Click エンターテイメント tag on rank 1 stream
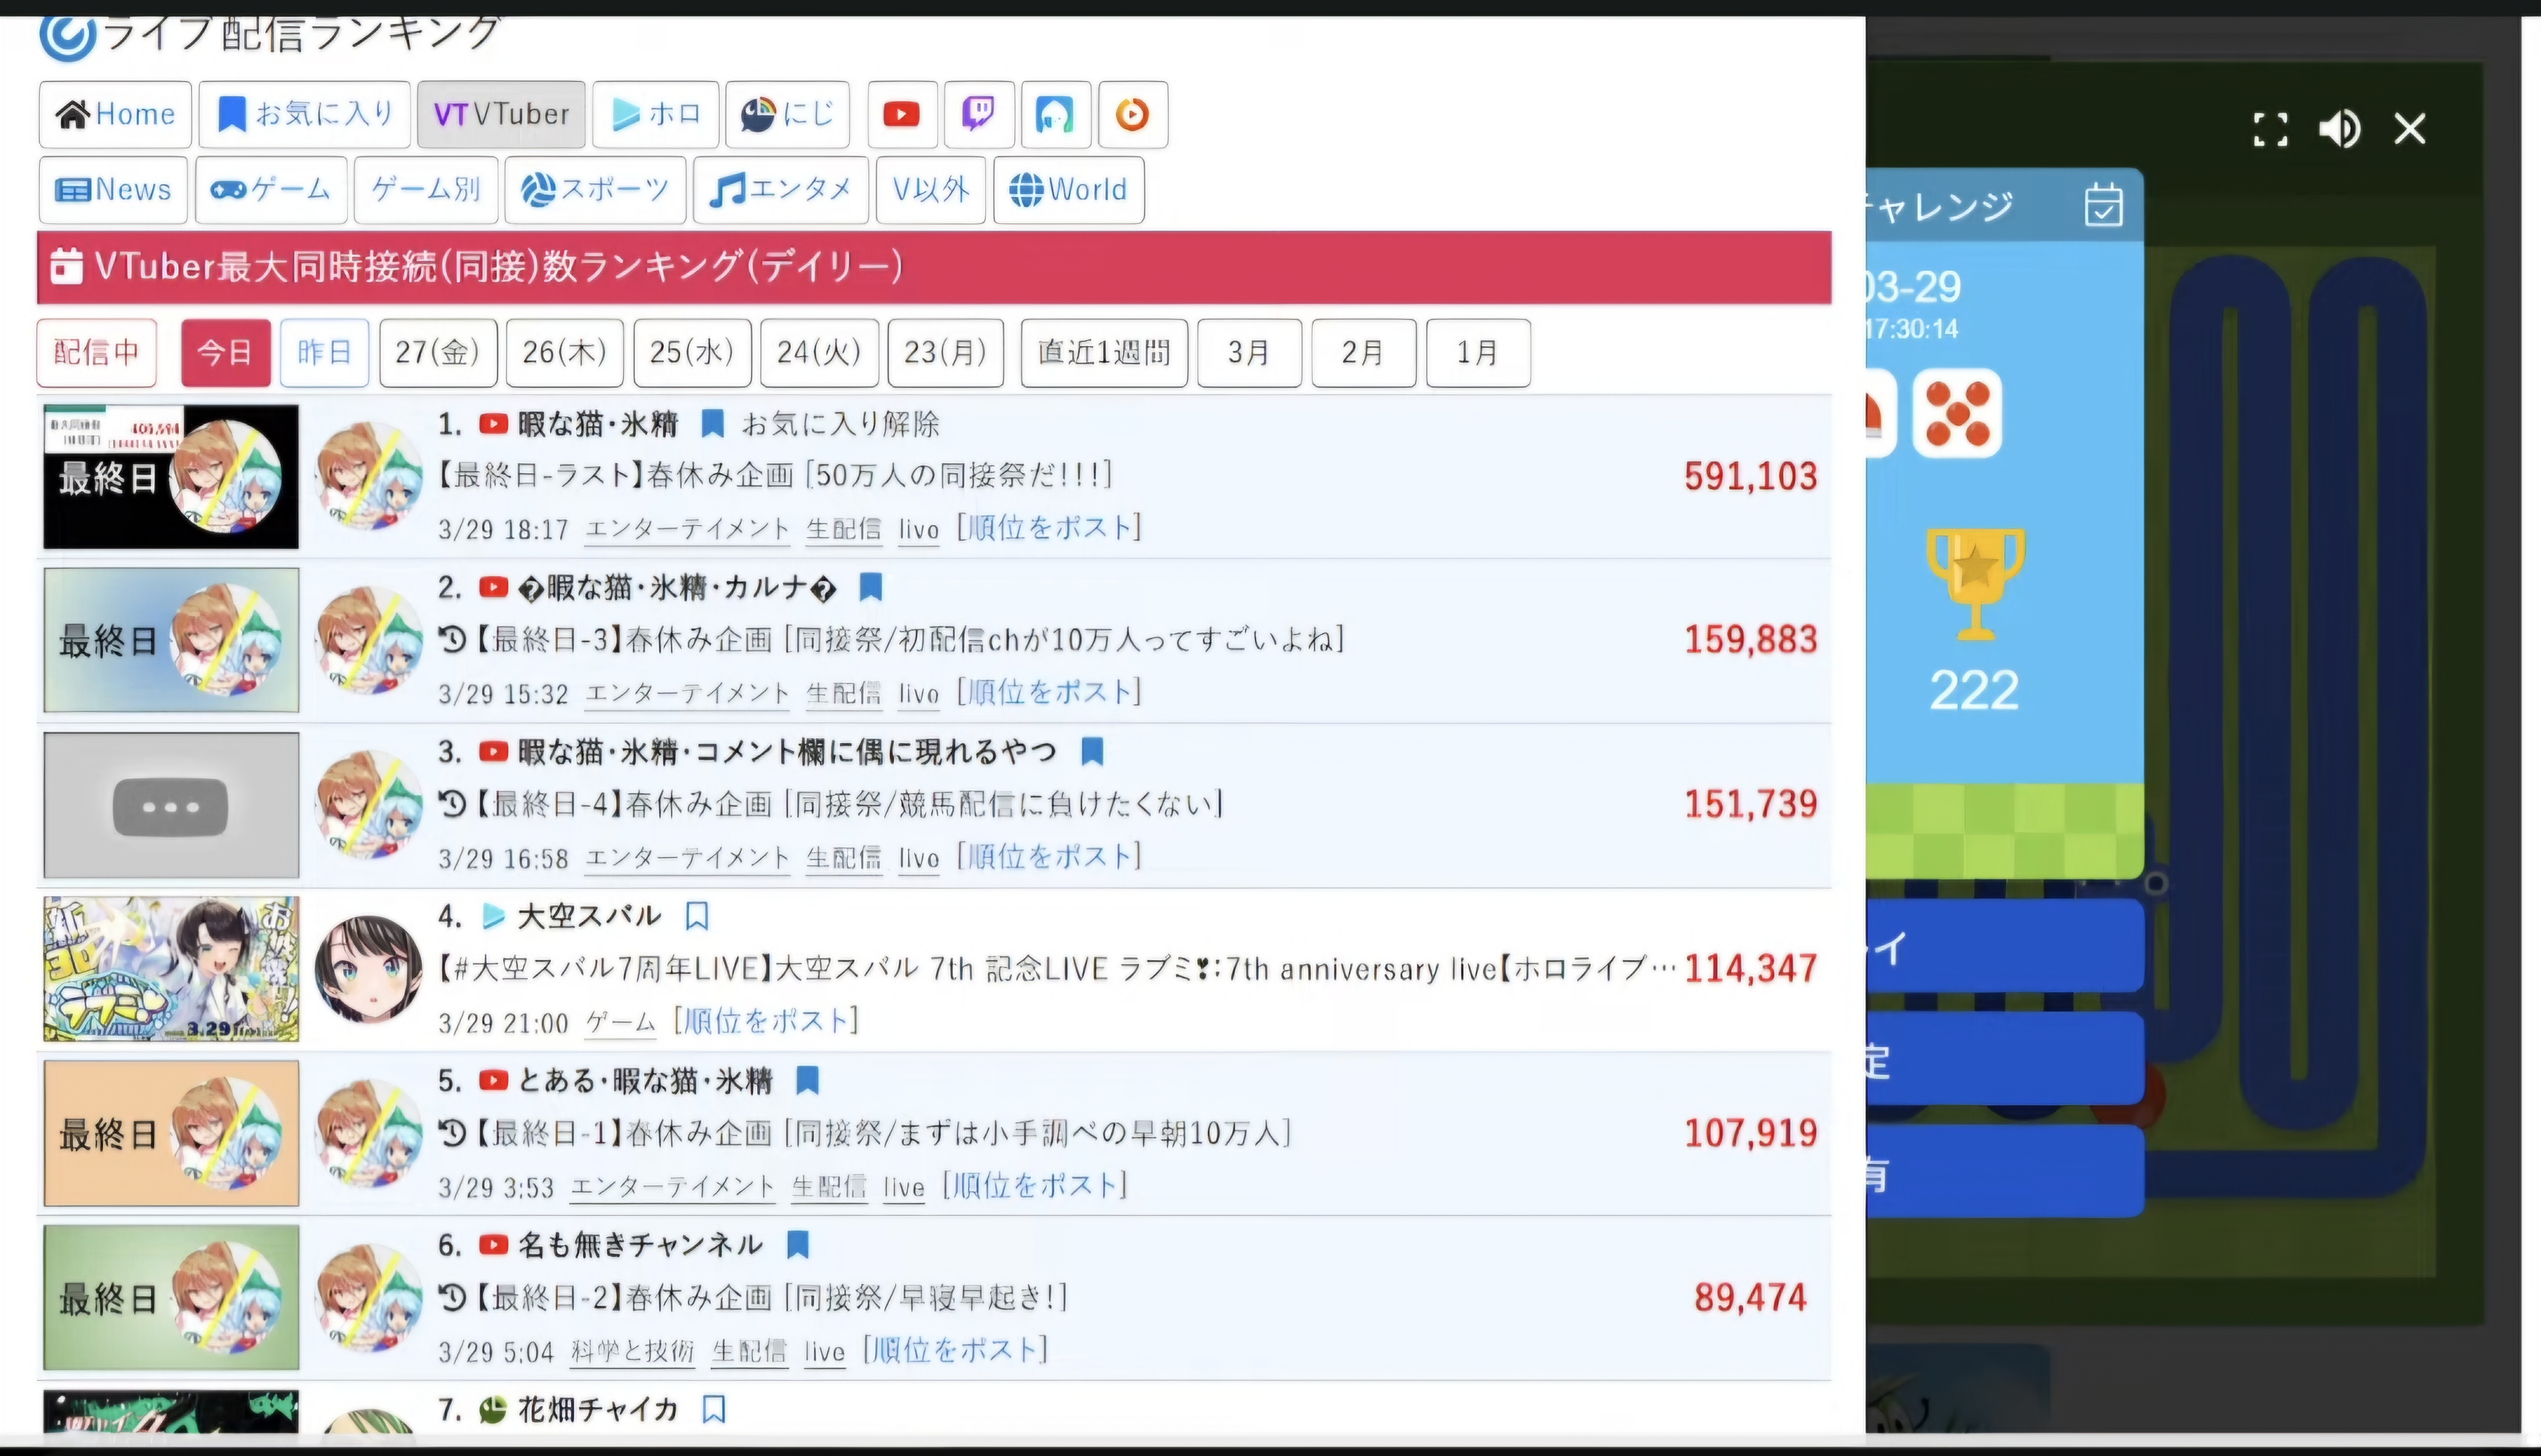The image size is (2541, 1456). [687, 529]
